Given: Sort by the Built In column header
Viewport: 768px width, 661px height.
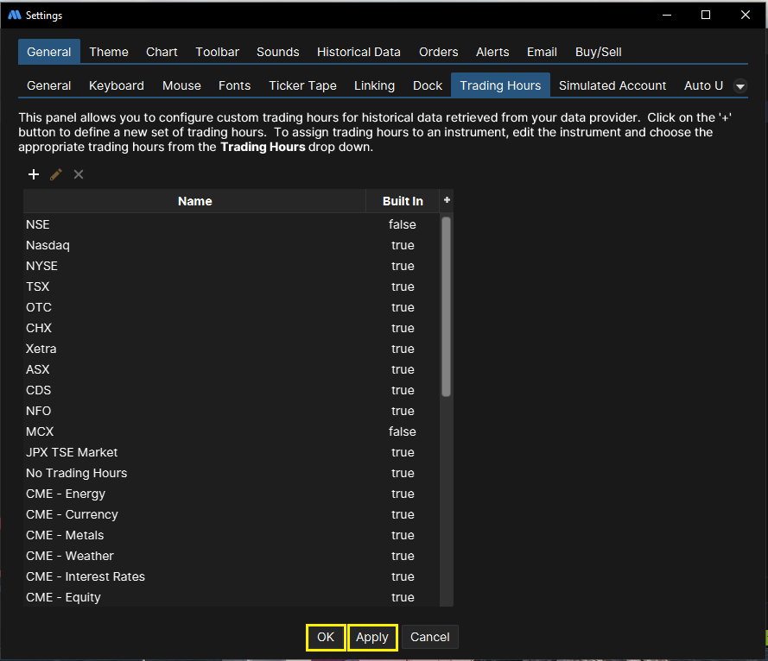Looking at the screenshot, I should click(x=403, y=201).
